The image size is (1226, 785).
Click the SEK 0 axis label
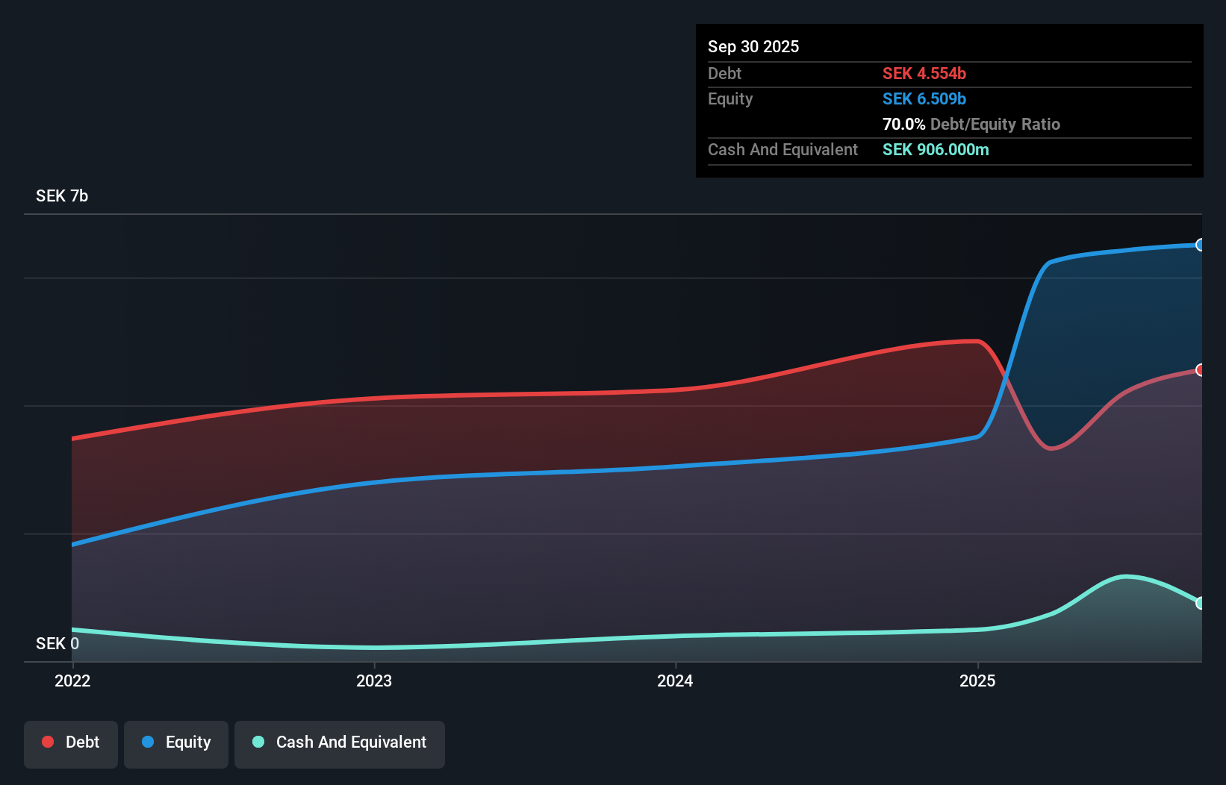[57, 643]
